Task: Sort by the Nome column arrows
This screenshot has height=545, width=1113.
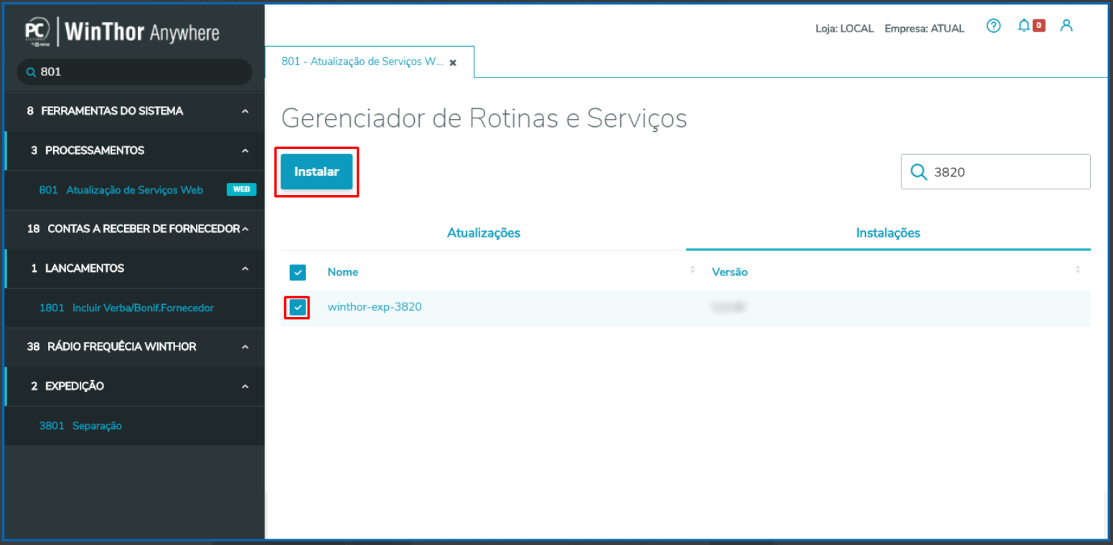Action: point(692,270)
